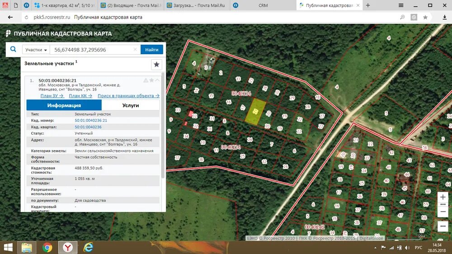Clear the coordinates search field with X
Screen dimensions: 452x254
[x=135, y=50]
